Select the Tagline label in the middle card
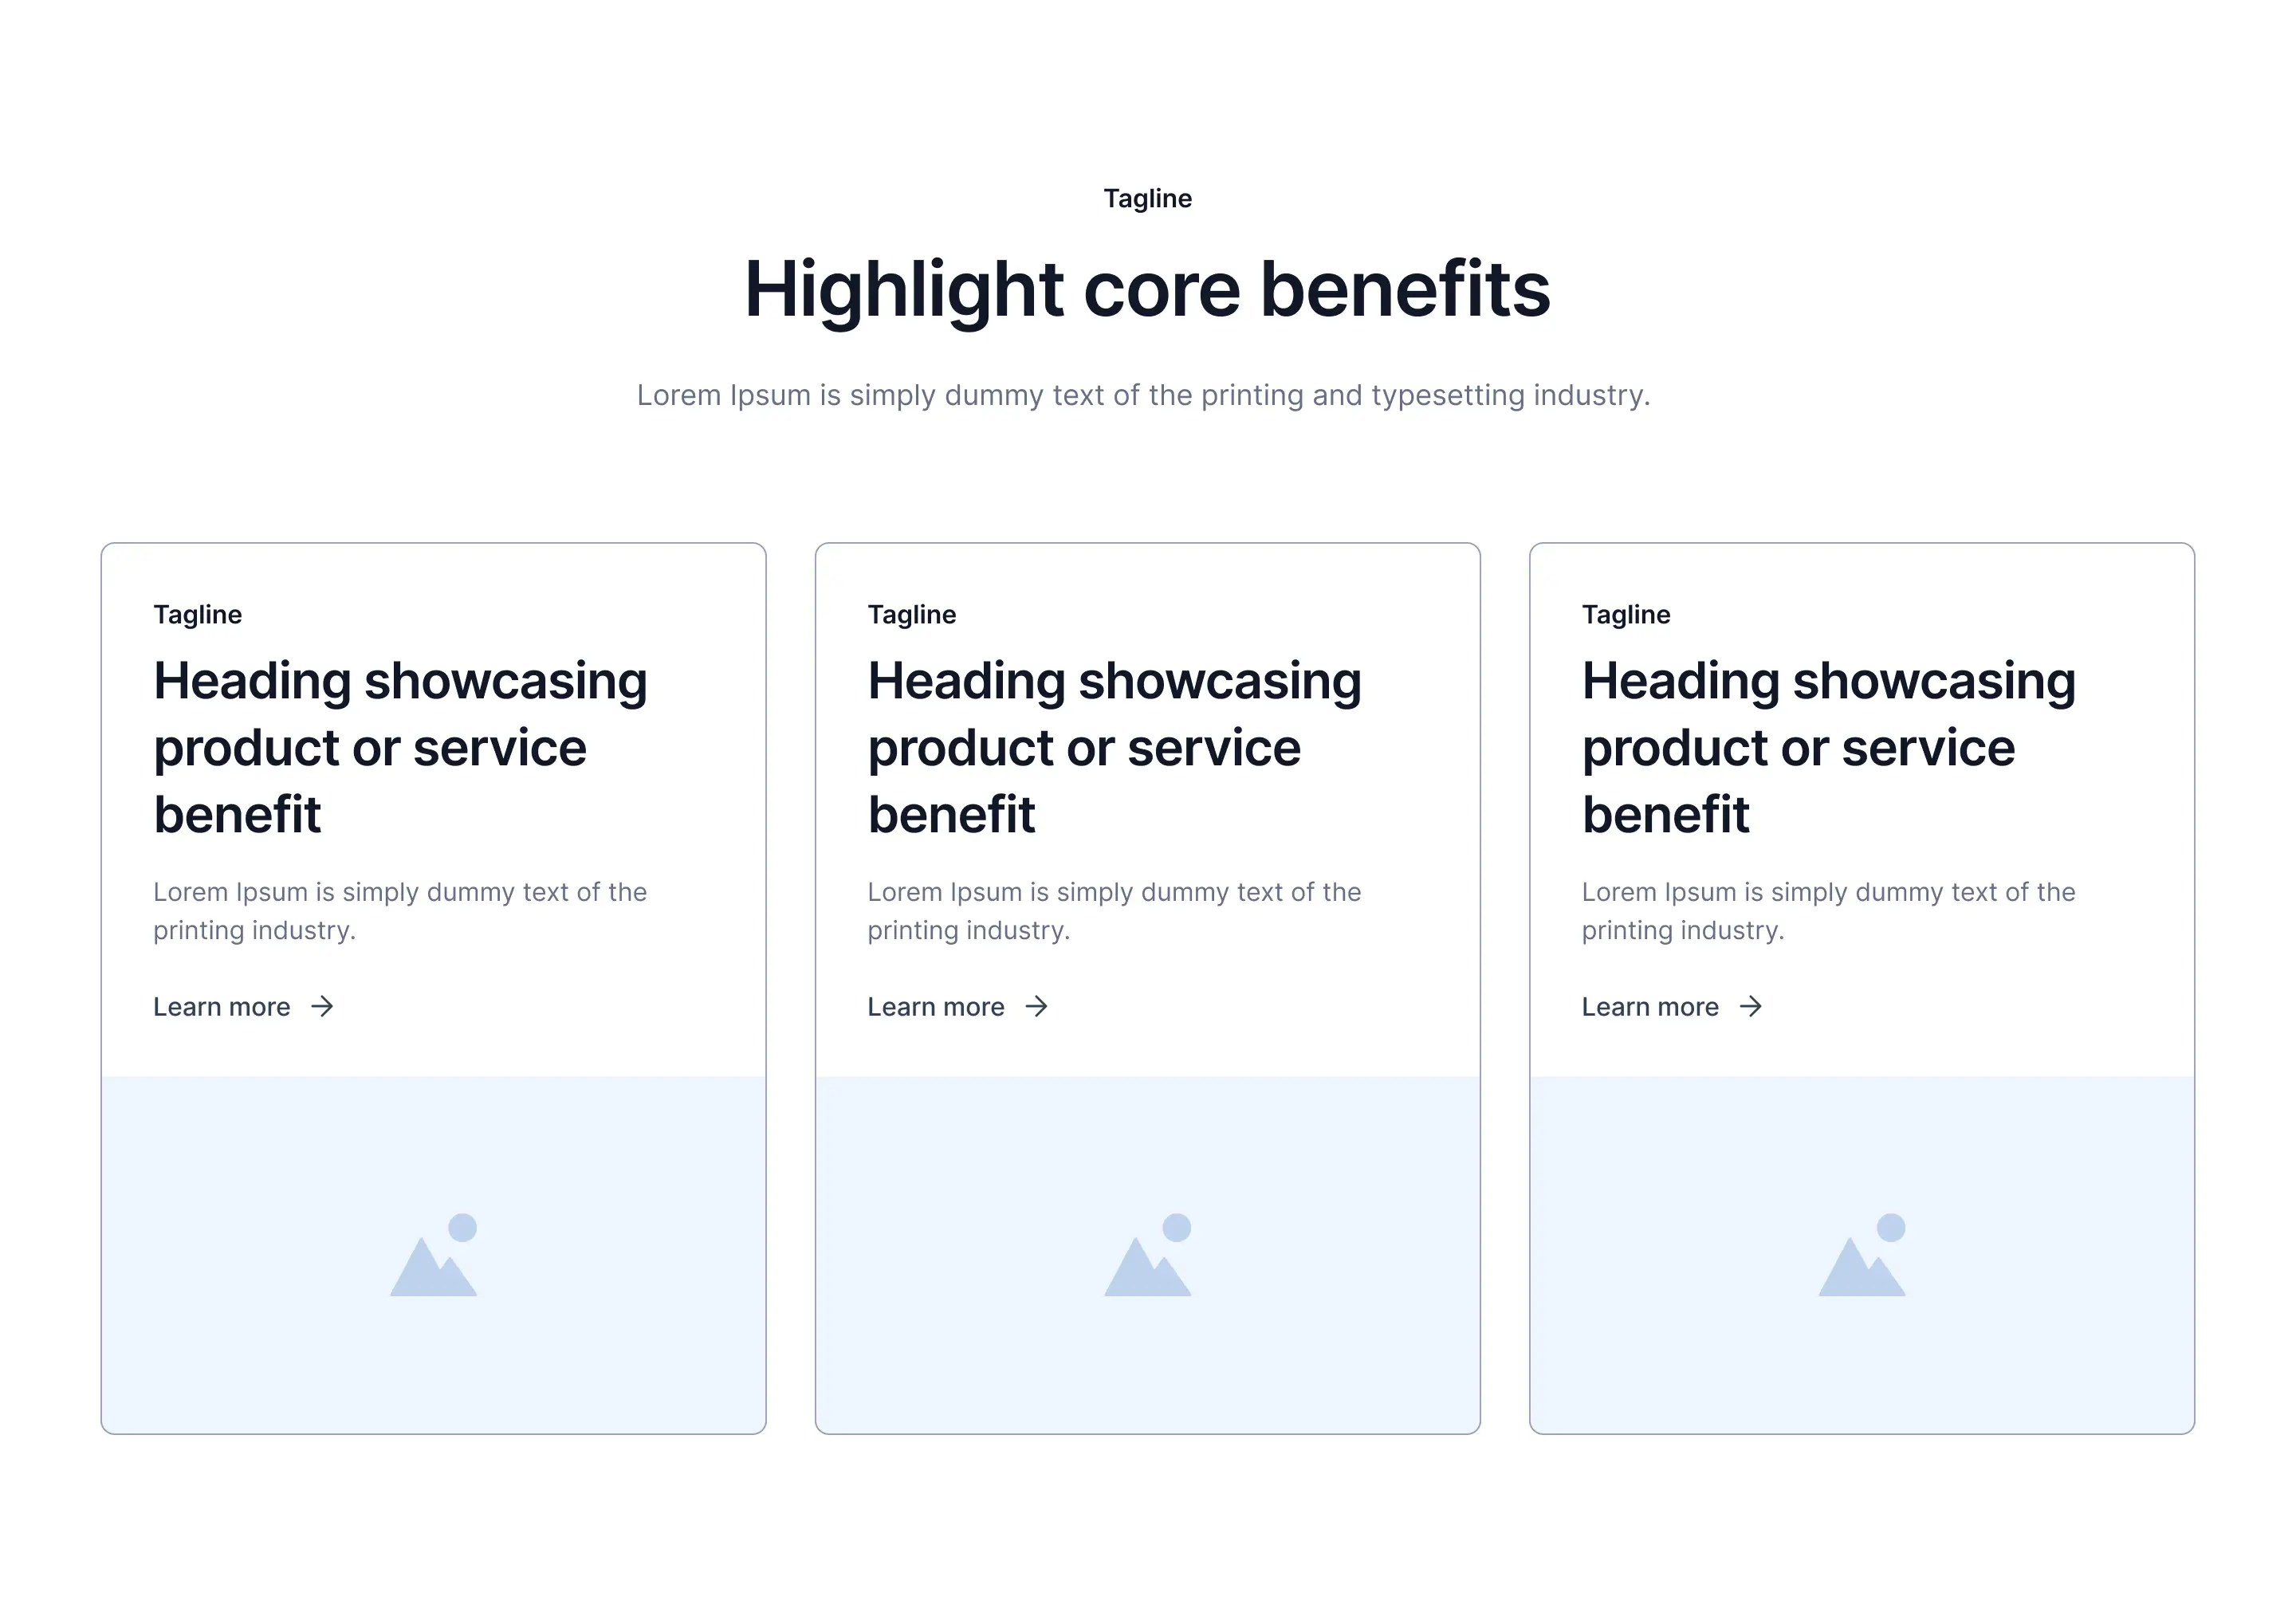This screenshot has width=2296, height=1612. click(x=911, y=614)
